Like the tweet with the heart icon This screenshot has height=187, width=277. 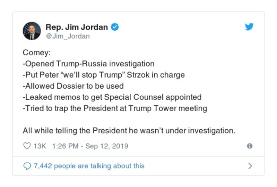27,146
